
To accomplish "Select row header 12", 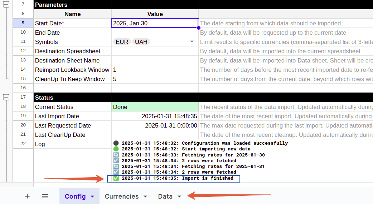I will tap(23, 51).
